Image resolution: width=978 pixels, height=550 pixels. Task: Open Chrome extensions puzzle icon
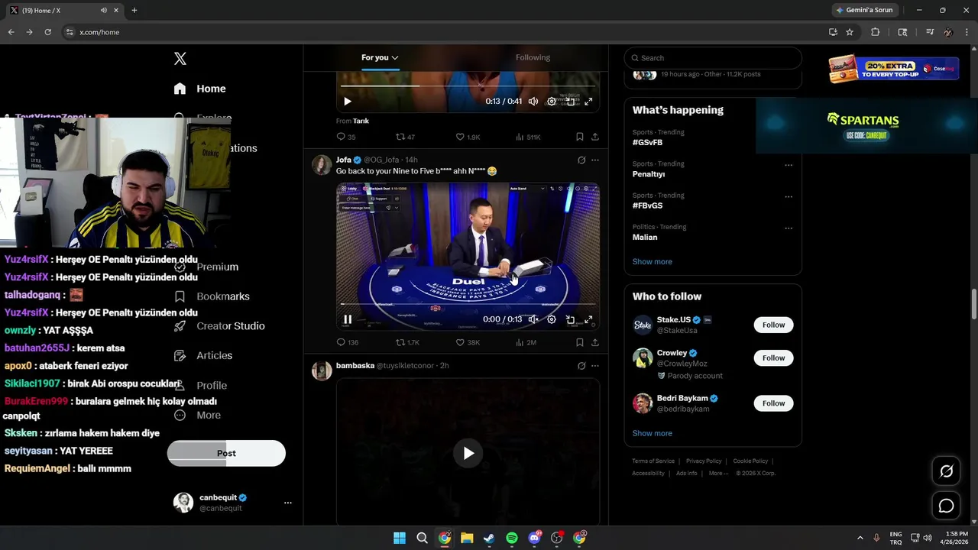(876, 32)
